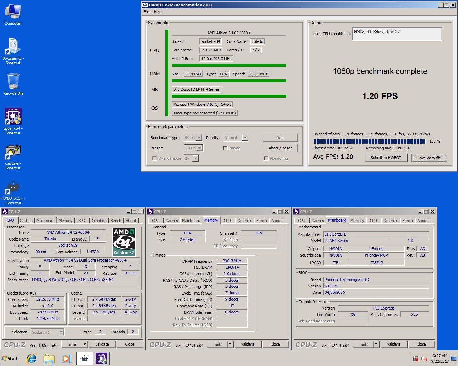Open the Help menu in HWBOT
458x366 pixels.
tap(157, 12)
